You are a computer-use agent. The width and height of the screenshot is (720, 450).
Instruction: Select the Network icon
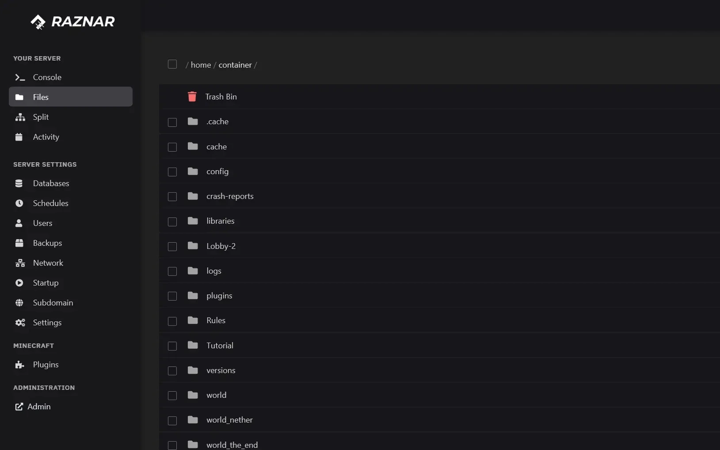(19, 263)
